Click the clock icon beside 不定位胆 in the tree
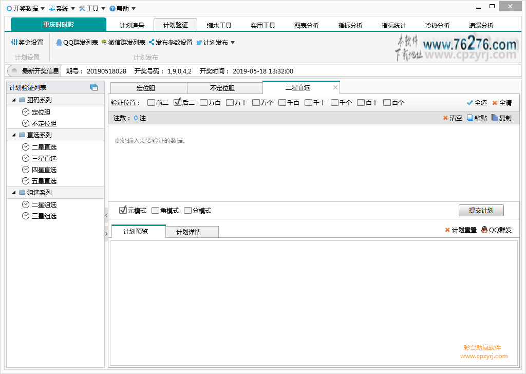 click(26, 123)
